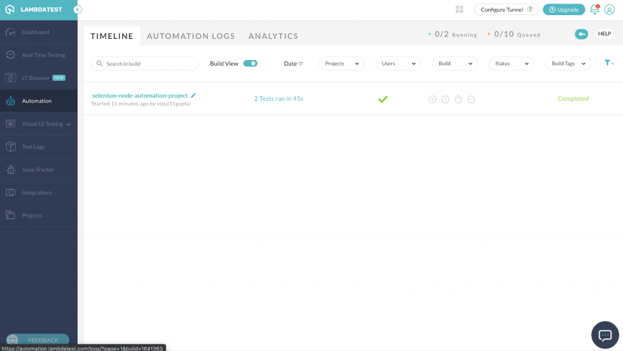Click the stopped minus circle icon
The image size is (623, 351).
click(472, 100)
